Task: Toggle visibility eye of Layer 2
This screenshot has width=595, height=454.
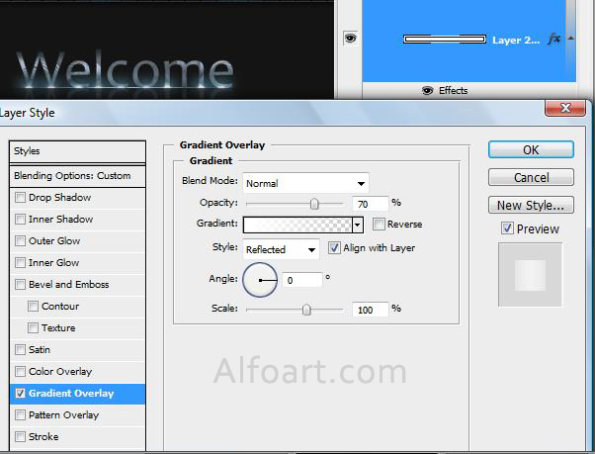Action: 350,39
